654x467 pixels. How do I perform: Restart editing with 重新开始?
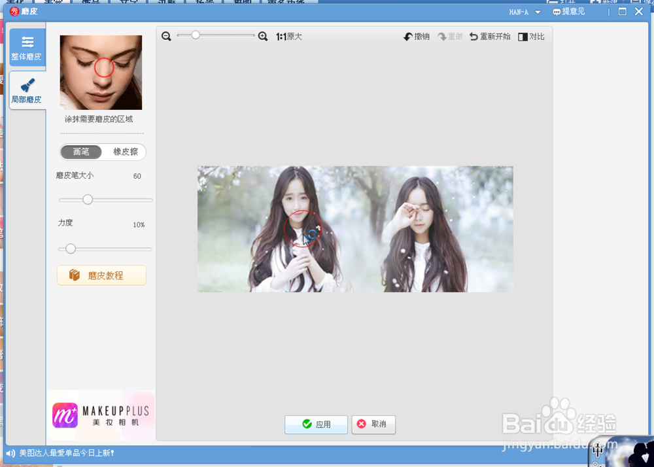click(x=490, y=37)
